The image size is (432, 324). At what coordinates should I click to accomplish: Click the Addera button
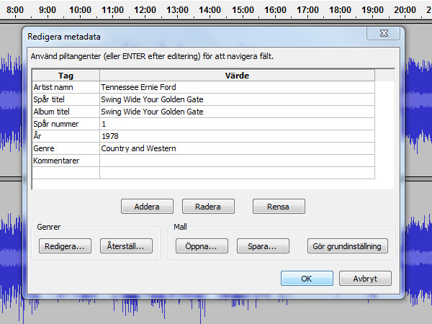147,207
